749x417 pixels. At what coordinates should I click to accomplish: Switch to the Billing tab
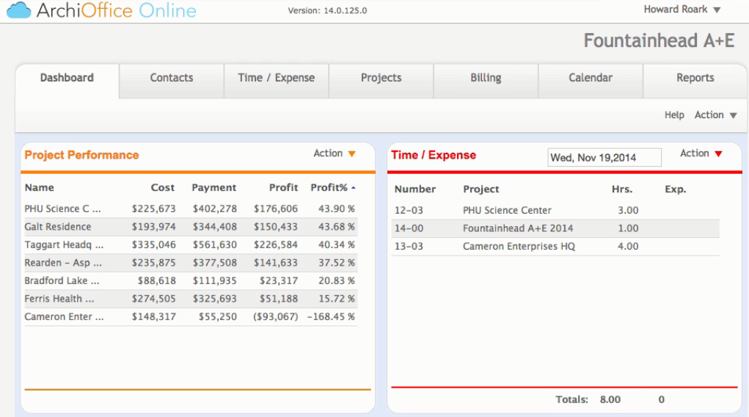coord(486,78)
